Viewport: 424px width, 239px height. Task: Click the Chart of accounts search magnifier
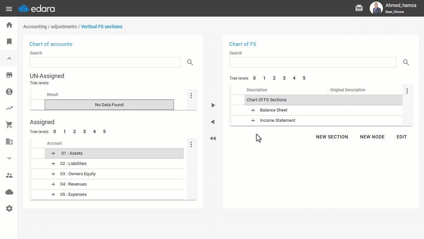190,62
